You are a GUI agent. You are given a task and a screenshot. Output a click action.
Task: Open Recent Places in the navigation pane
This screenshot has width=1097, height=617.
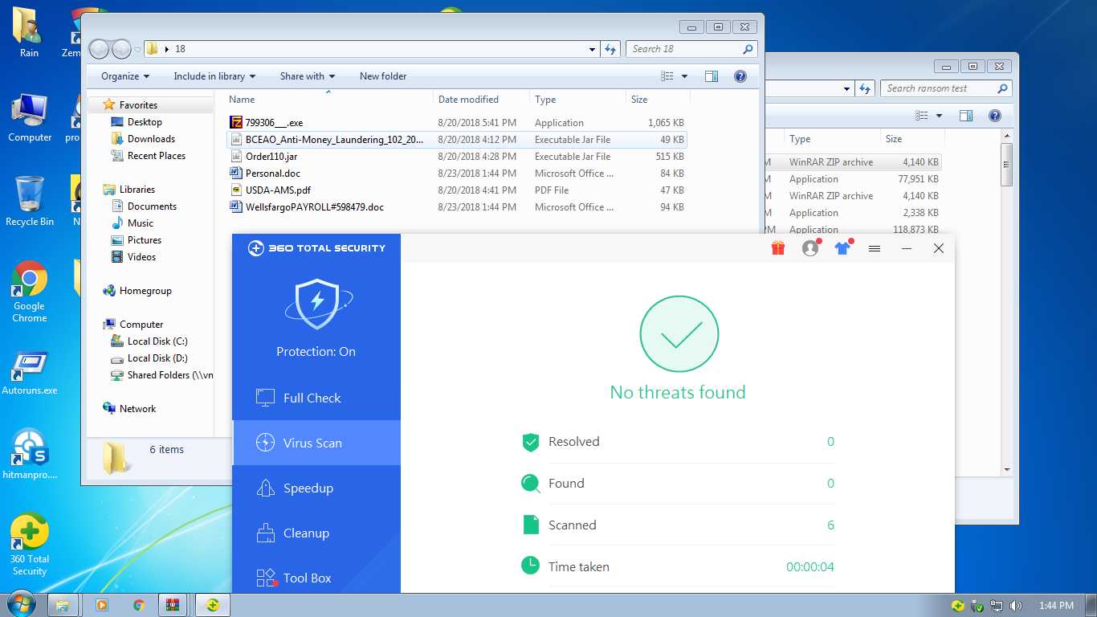coord(157,156)
